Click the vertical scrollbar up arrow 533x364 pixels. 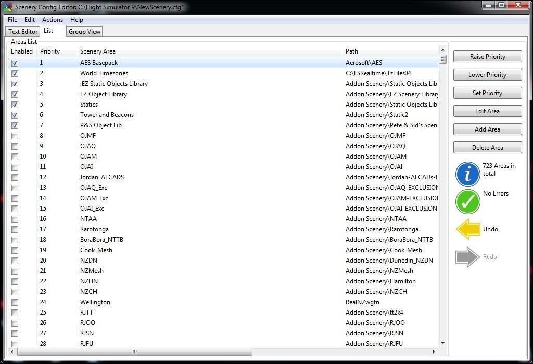(x=442, y=50)
